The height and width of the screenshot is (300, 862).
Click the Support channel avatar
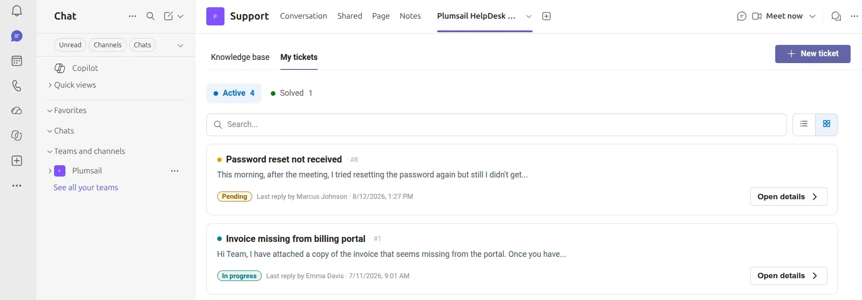tap(215, 16)
